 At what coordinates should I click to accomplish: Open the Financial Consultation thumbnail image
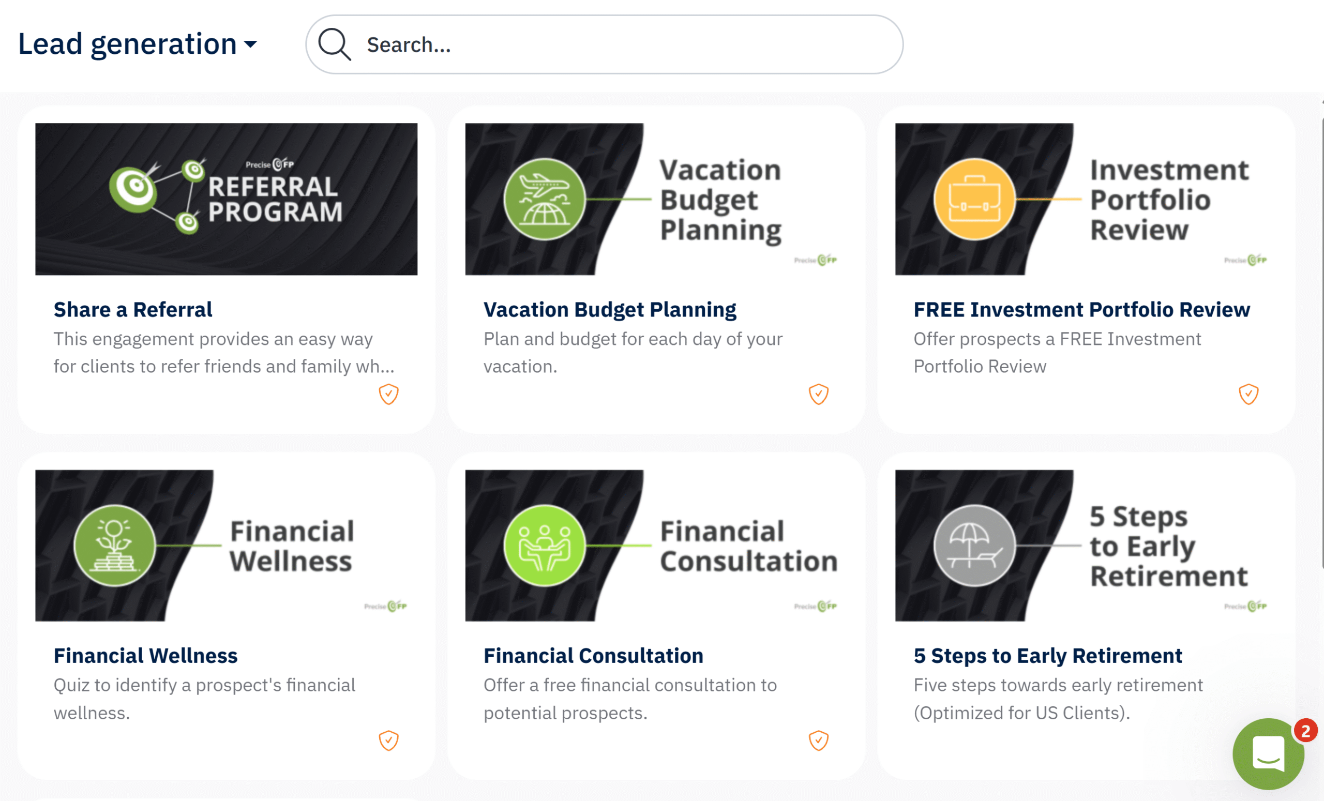coord(656,545)
